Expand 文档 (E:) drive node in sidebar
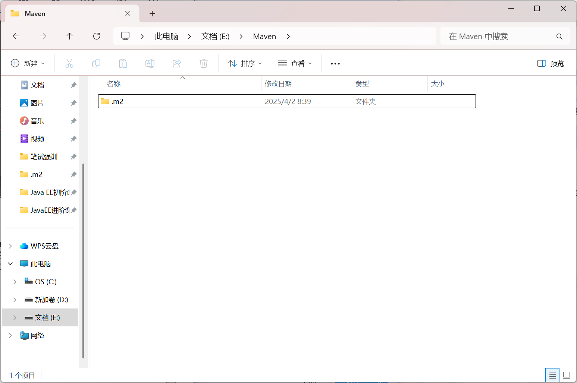 point(15,317)
